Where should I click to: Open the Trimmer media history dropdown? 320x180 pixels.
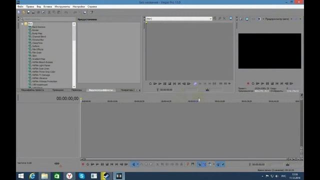(210, 18)
